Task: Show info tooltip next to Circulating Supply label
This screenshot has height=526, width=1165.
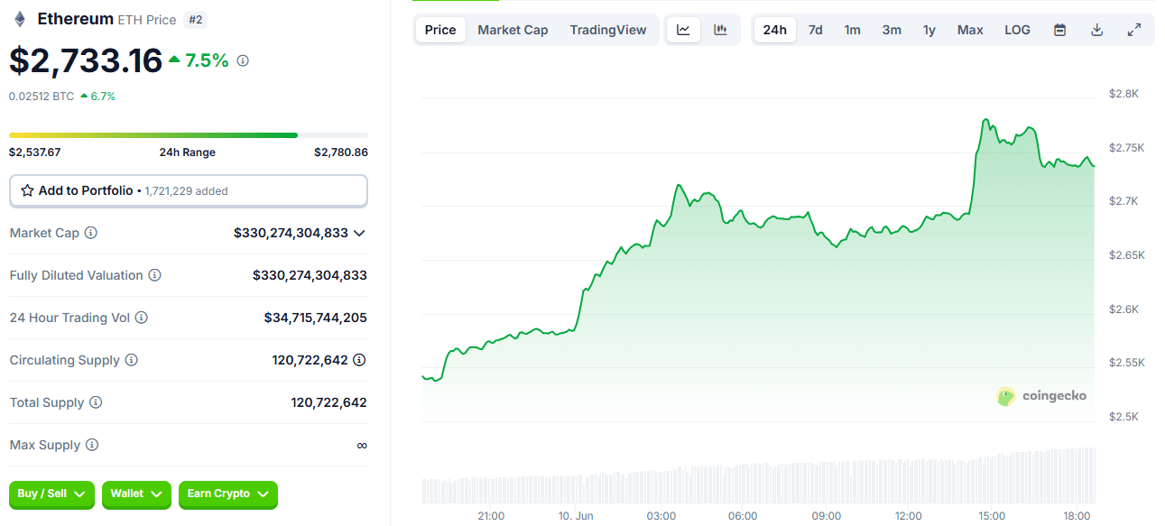Action: coord(131,360)
